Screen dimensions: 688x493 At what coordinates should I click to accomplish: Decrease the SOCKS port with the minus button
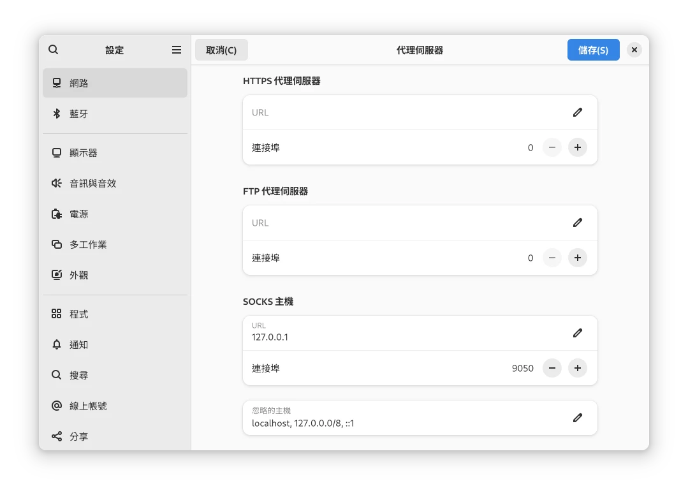pyautogui.click(x=552, y=368)
